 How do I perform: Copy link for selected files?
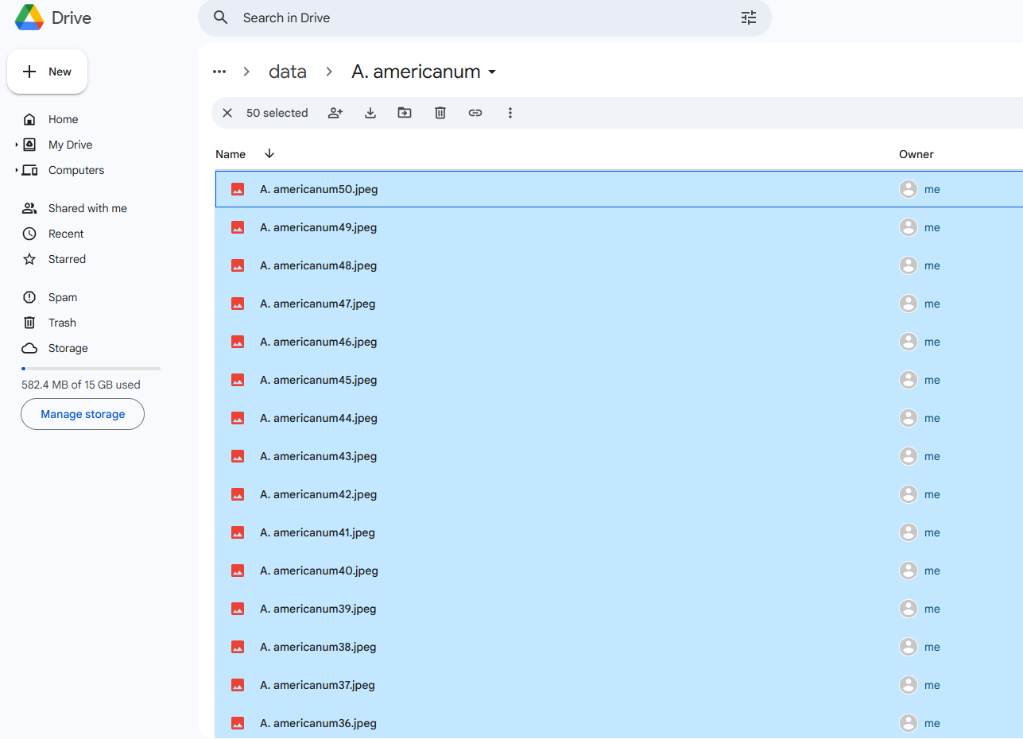coord(475,113)
